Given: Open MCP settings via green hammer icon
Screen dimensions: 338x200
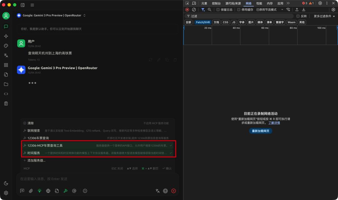Looking at the screenshot, I should 65,191.
